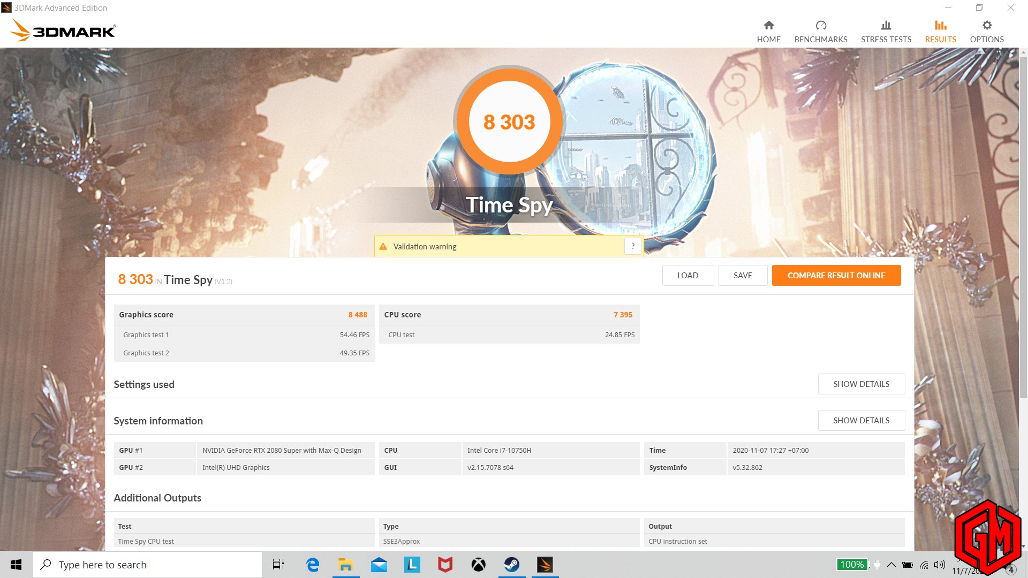Click the vertical scrollbar thumb
Image resolution: width=1028 pixels, height=578 pixels.
[1023, 227]
